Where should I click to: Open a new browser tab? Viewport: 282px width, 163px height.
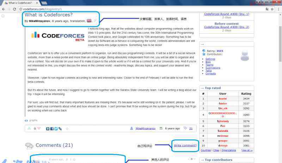(x=44, y=3)
